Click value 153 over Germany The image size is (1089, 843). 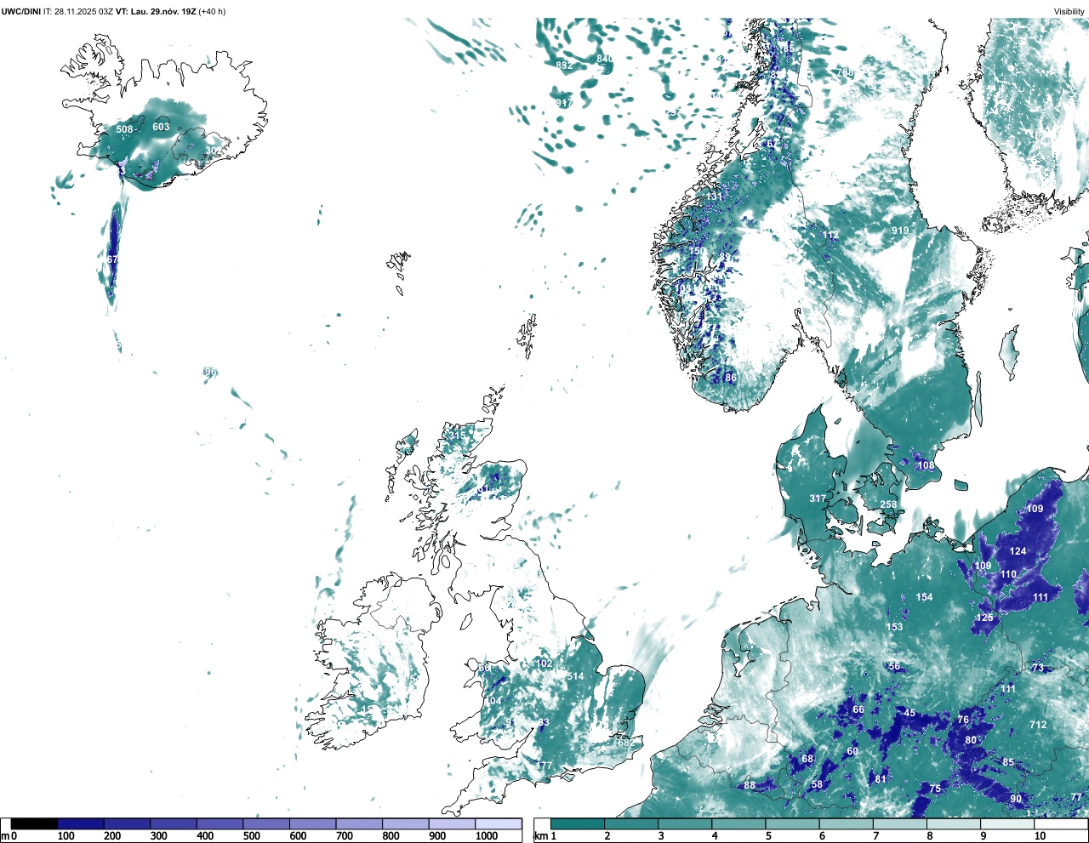coord(894,627)
